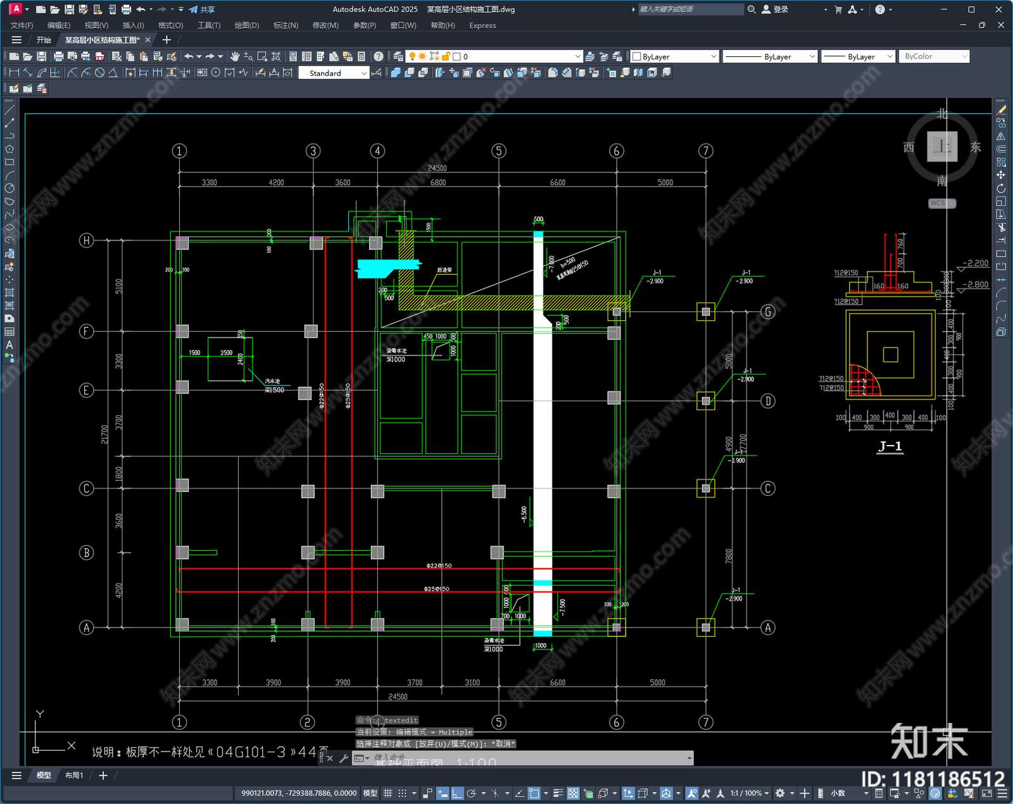
Task: Switch to the 布局1 layout tab
Action: 74,775
